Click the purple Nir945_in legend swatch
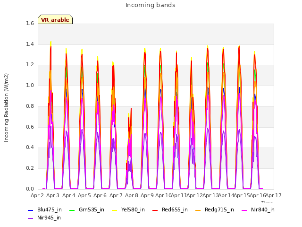Screen dimensions: 302x227 (x=30, y=218)
